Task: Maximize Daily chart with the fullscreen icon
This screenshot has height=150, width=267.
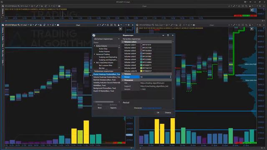Action: coord(243,25)
